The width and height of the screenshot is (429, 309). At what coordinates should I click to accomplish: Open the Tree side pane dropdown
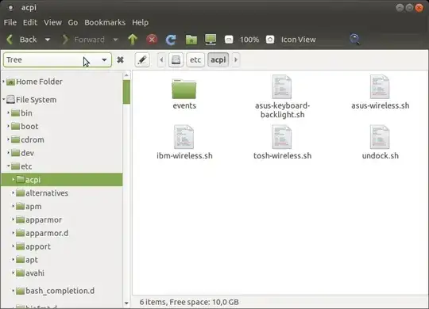click(x=57, y=59)
